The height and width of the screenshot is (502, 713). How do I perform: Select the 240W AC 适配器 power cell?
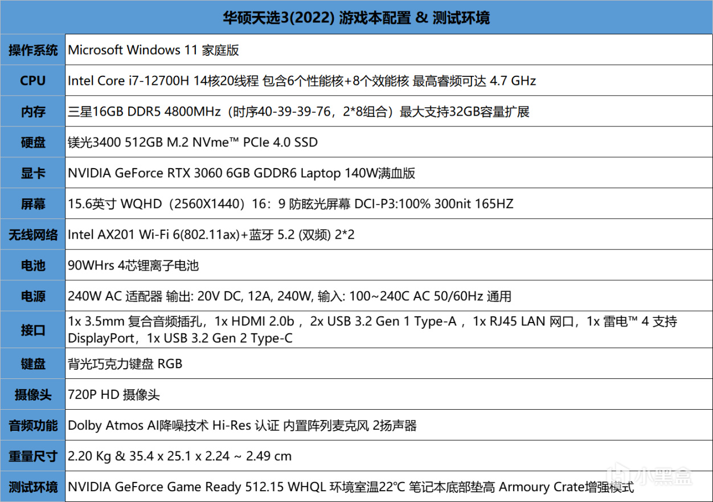389,296
